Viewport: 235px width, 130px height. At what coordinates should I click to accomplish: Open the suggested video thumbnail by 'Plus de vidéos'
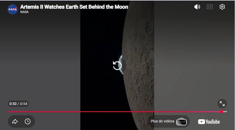[182, 122]
